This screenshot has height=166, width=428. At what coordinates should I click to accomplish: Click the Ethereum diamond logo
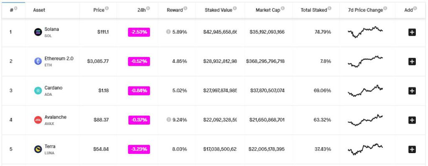(38, 61)
